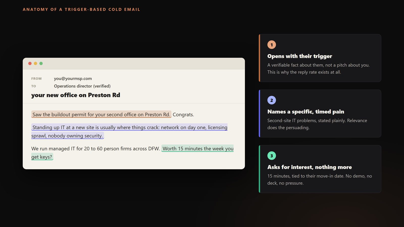This screenshot has height=227, width=404.
Task: Click the recipient 'Operations director (verified)'
Action: [x=82, y=86]
